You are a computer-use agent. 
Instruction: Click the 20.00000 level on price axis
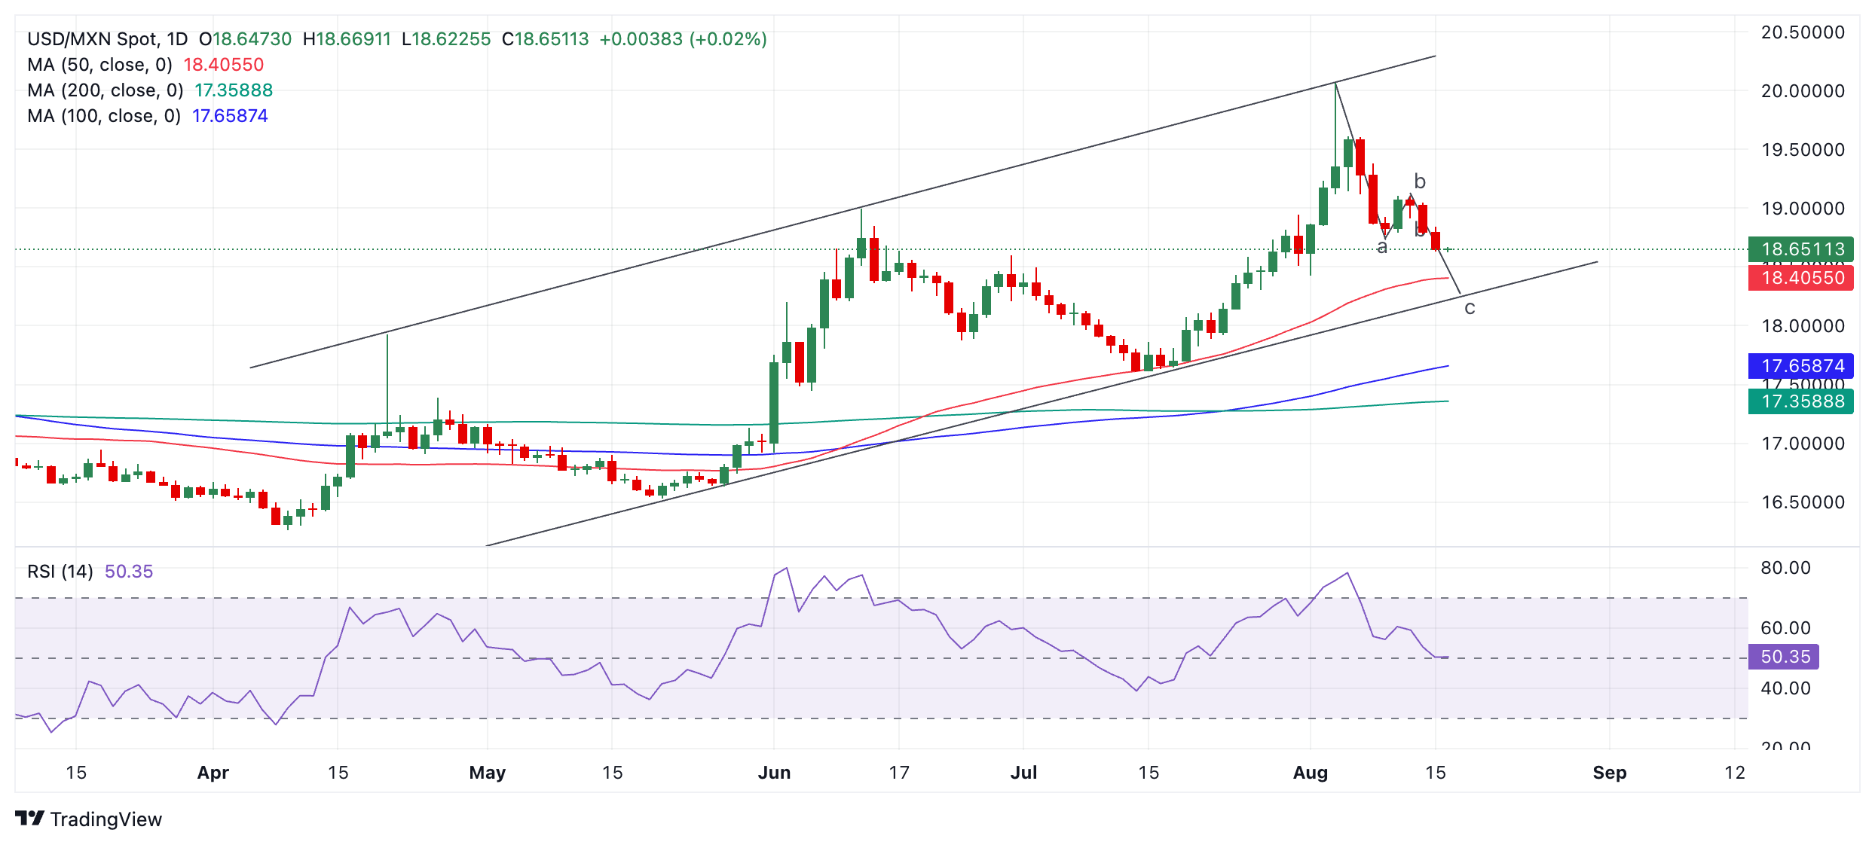(1803, 91)
